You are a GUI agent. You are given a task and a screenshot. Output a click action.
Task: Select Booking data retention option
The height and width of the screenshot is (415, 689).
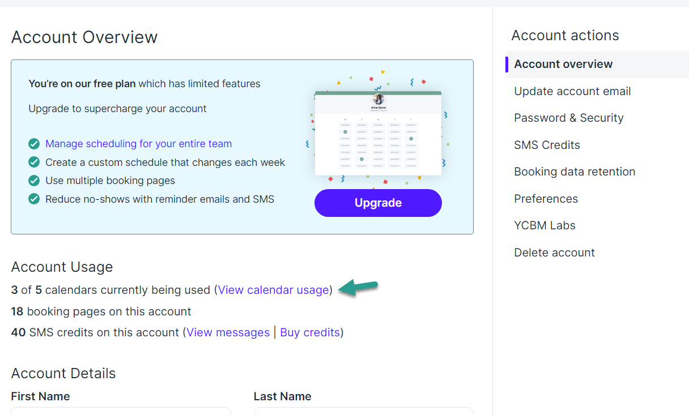click(575, 172)
